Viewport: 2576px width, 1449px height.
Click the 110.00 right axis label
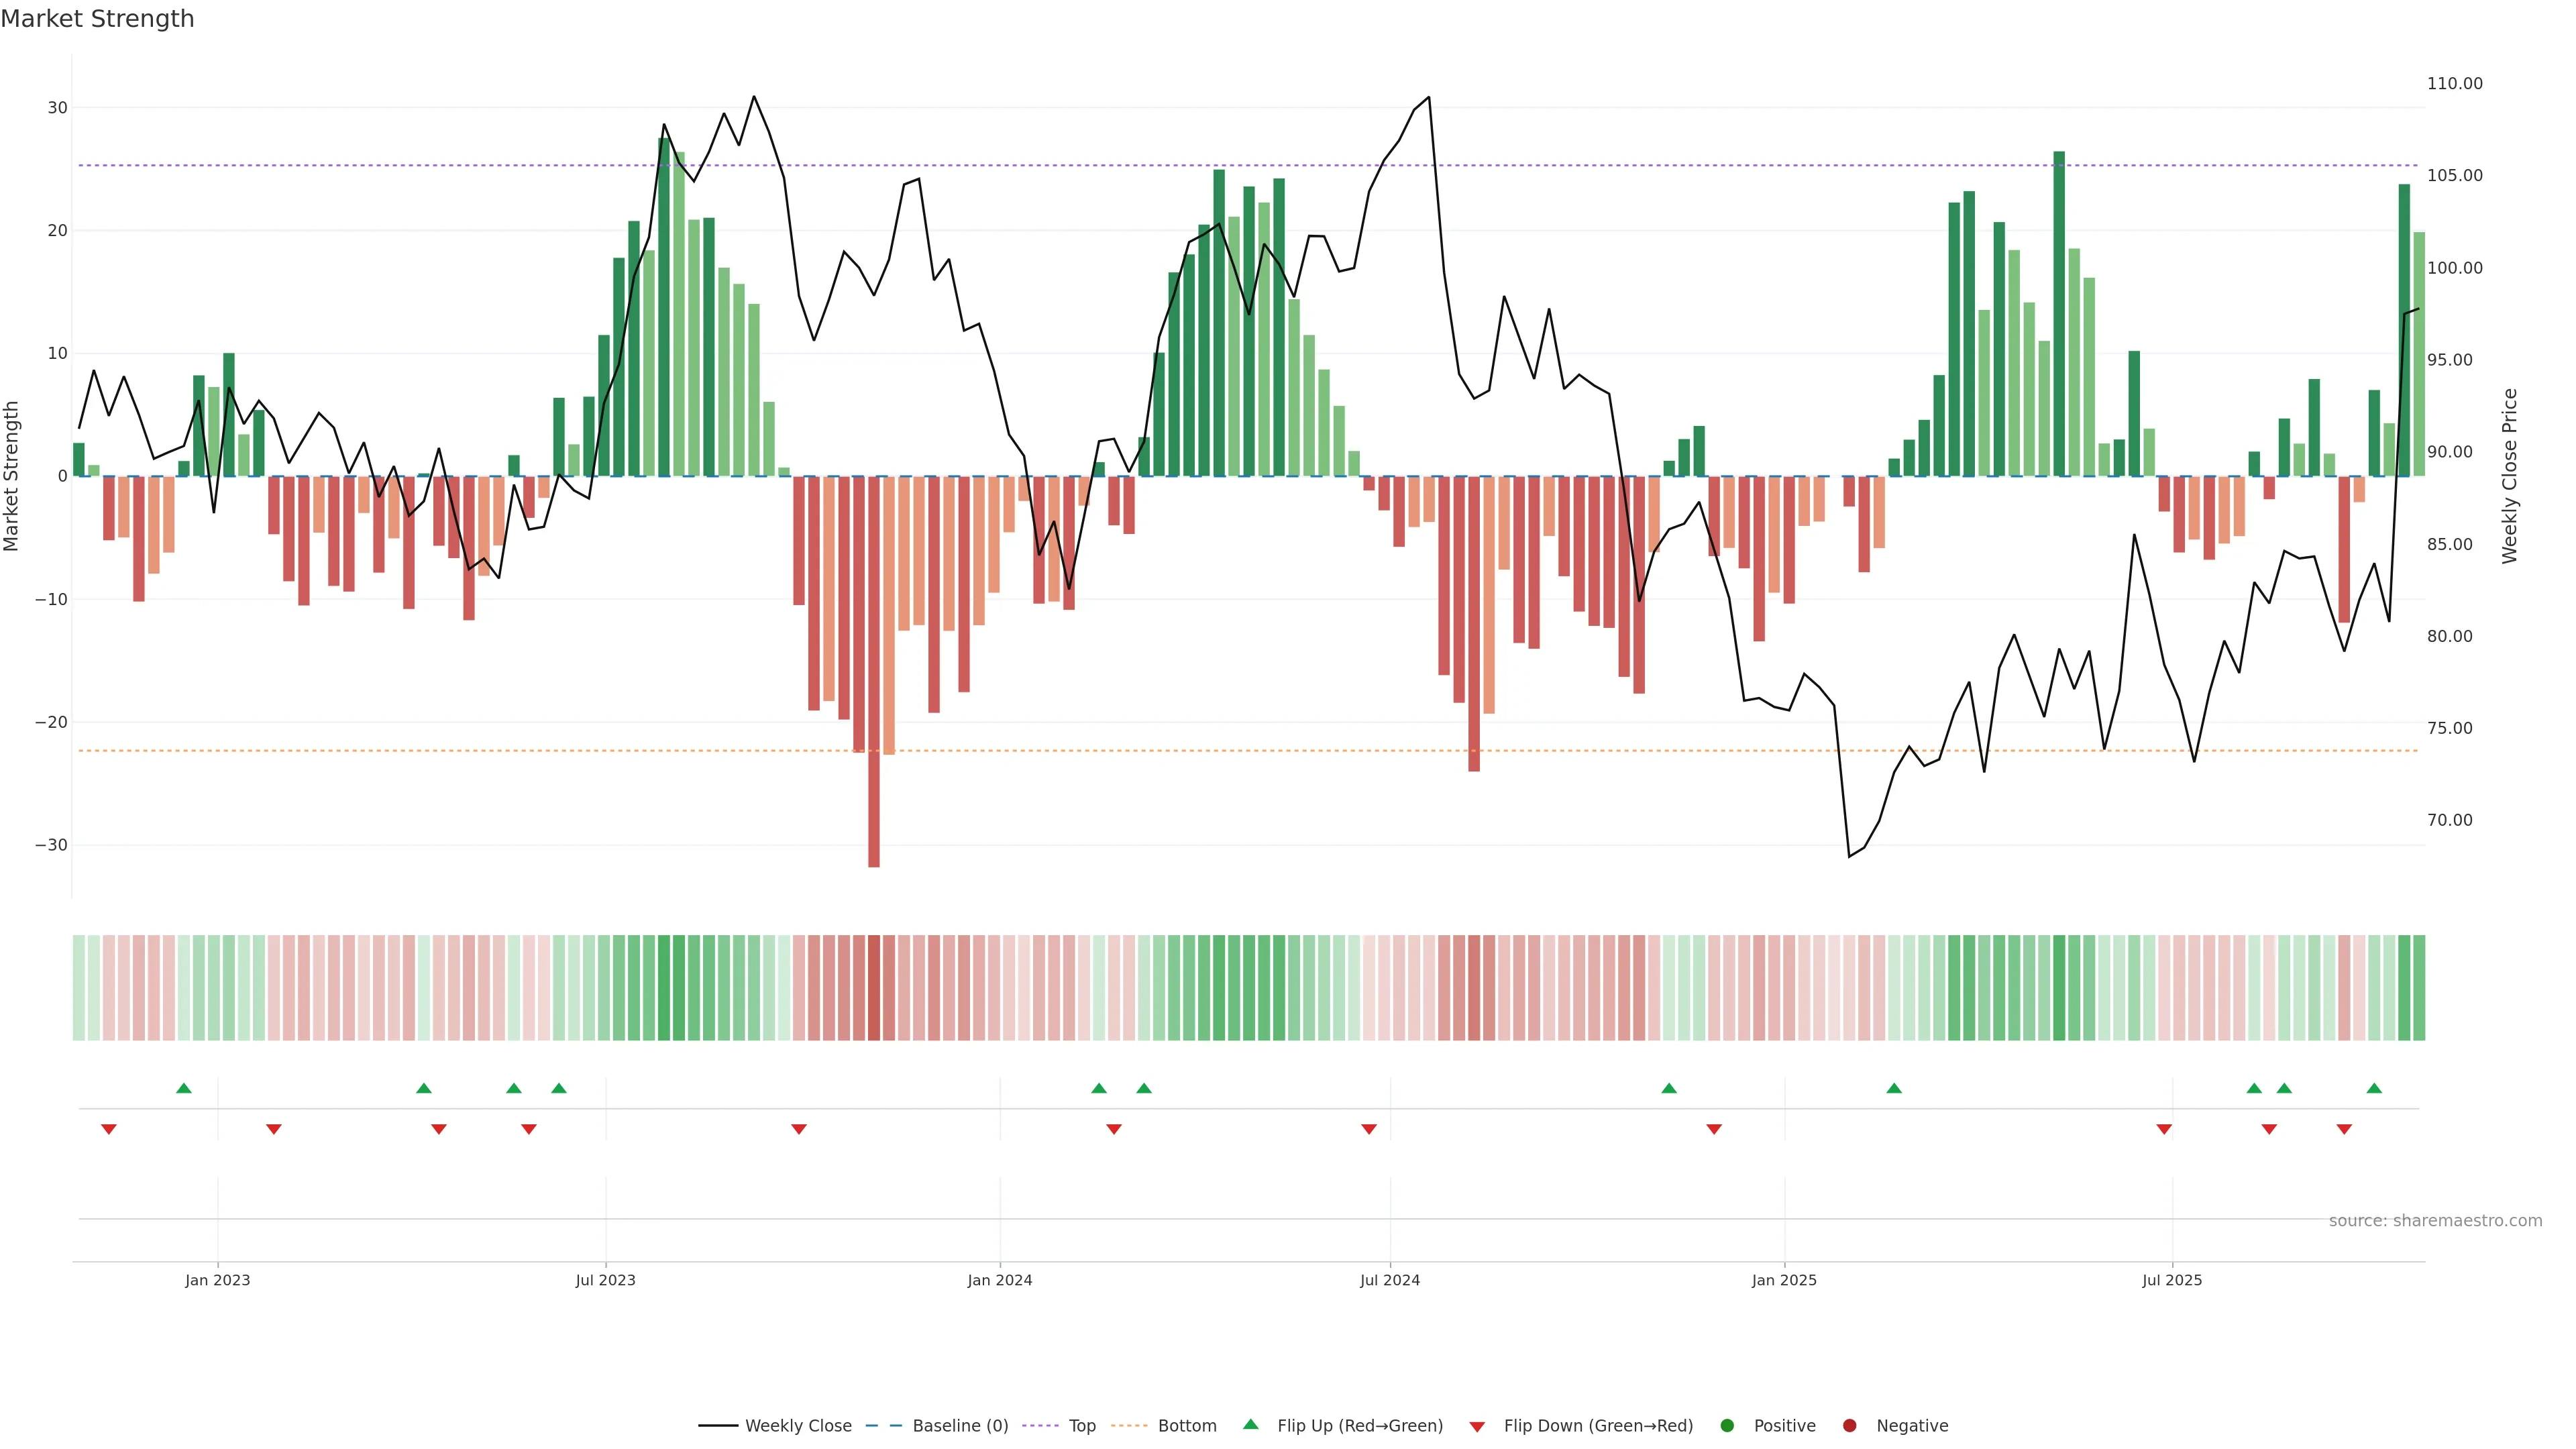2454,84
